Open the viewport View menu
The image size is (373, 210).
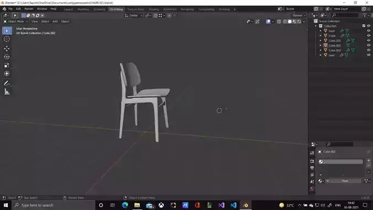coord(35,22)
